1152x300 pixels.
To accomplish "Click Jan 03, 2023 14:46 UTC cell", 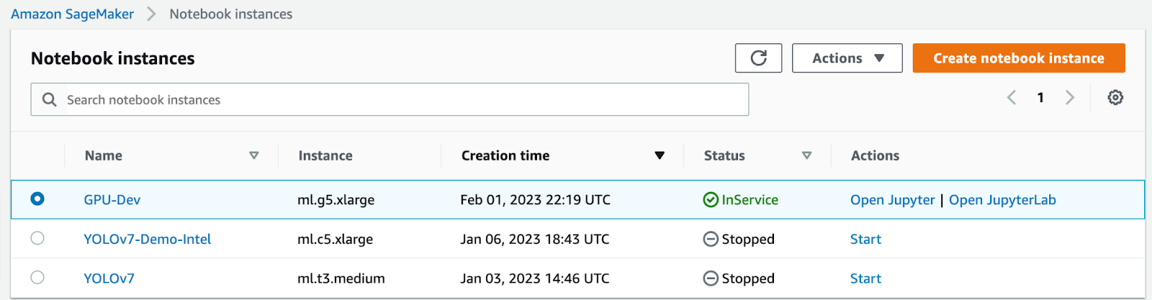I will point(534,278).
